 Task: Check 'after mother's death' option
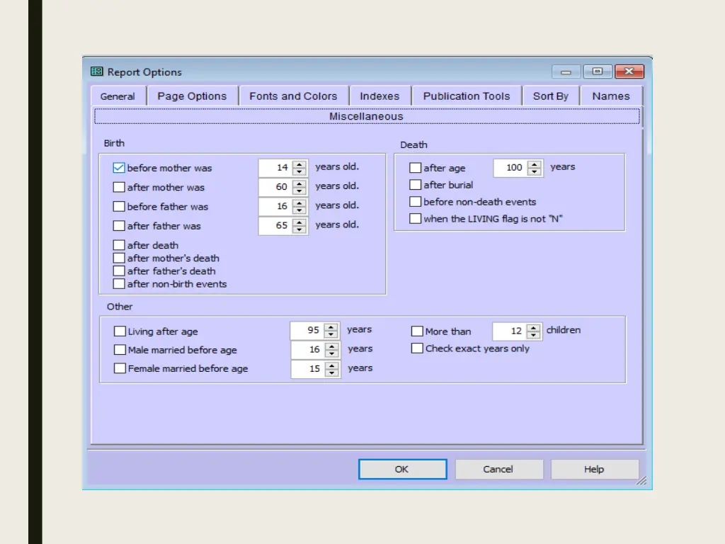[119, 258]
